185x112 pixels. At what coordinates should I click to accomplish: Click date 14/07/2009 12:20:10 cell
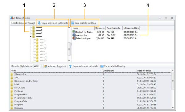[146, 91]
